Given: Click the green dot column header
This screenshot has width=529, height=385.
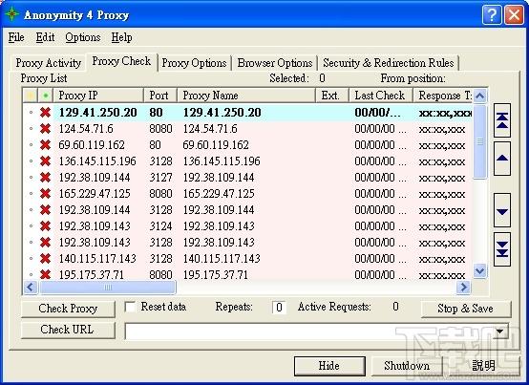Looking at the screenshot, I should (45, 96).
